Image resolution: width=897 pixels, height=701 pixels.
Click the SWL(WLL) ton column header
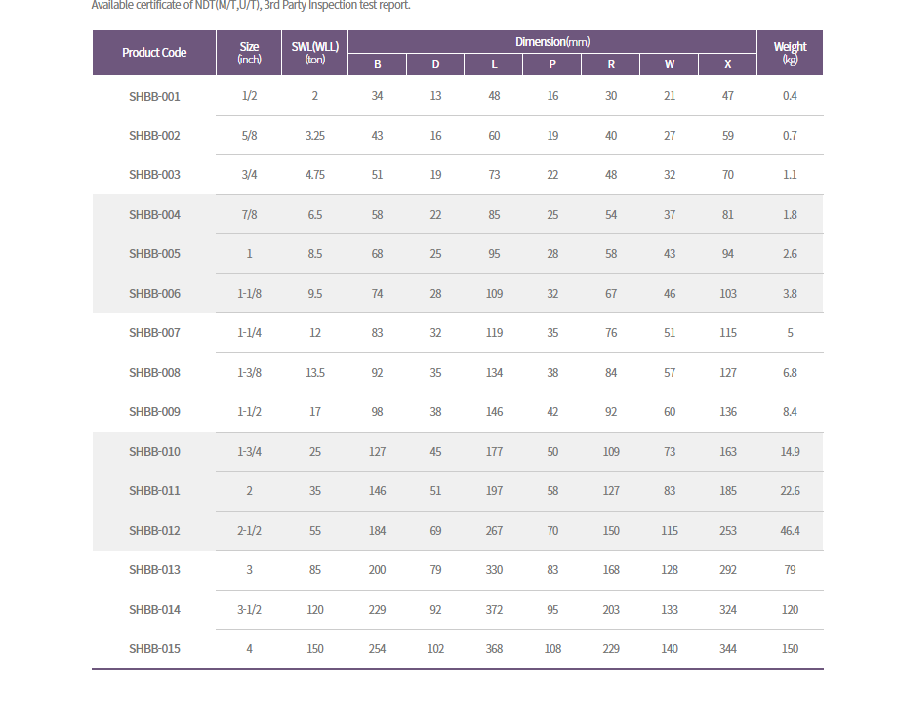(x=314, y=53)
